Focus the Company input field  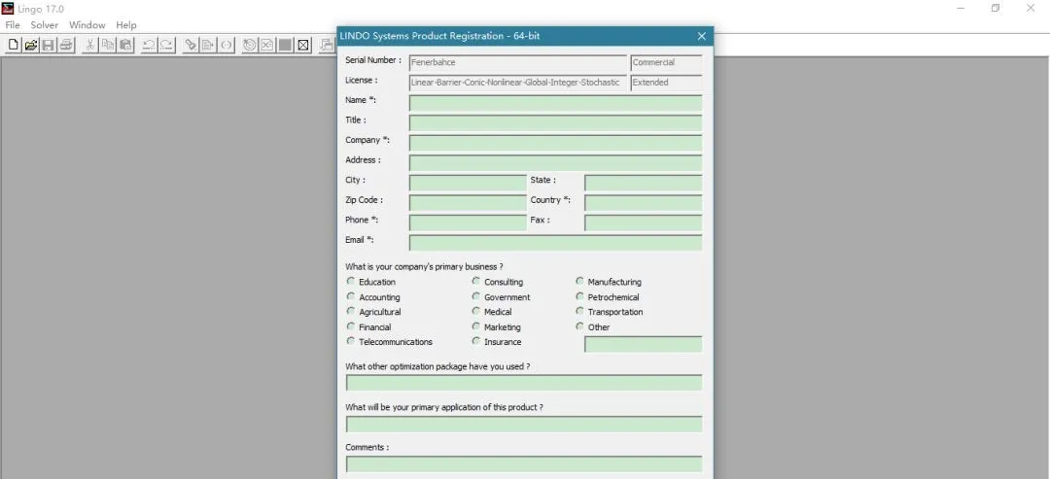point(556,143)
